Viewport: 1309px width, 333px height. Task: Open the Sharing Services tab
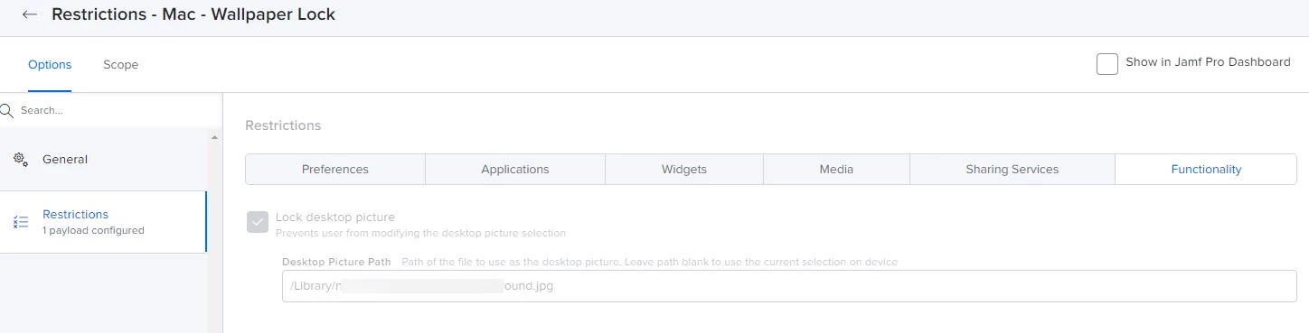coord(1012,169)
